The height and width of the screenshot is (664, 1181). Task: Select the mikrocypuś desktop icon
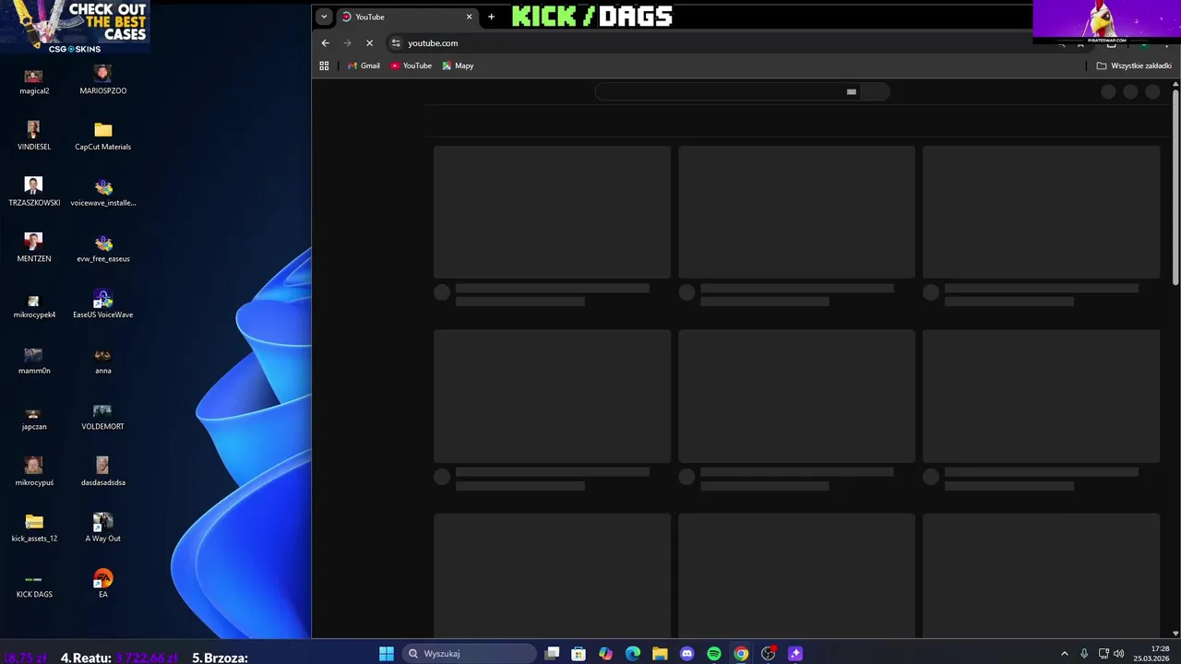pos(34,472)
